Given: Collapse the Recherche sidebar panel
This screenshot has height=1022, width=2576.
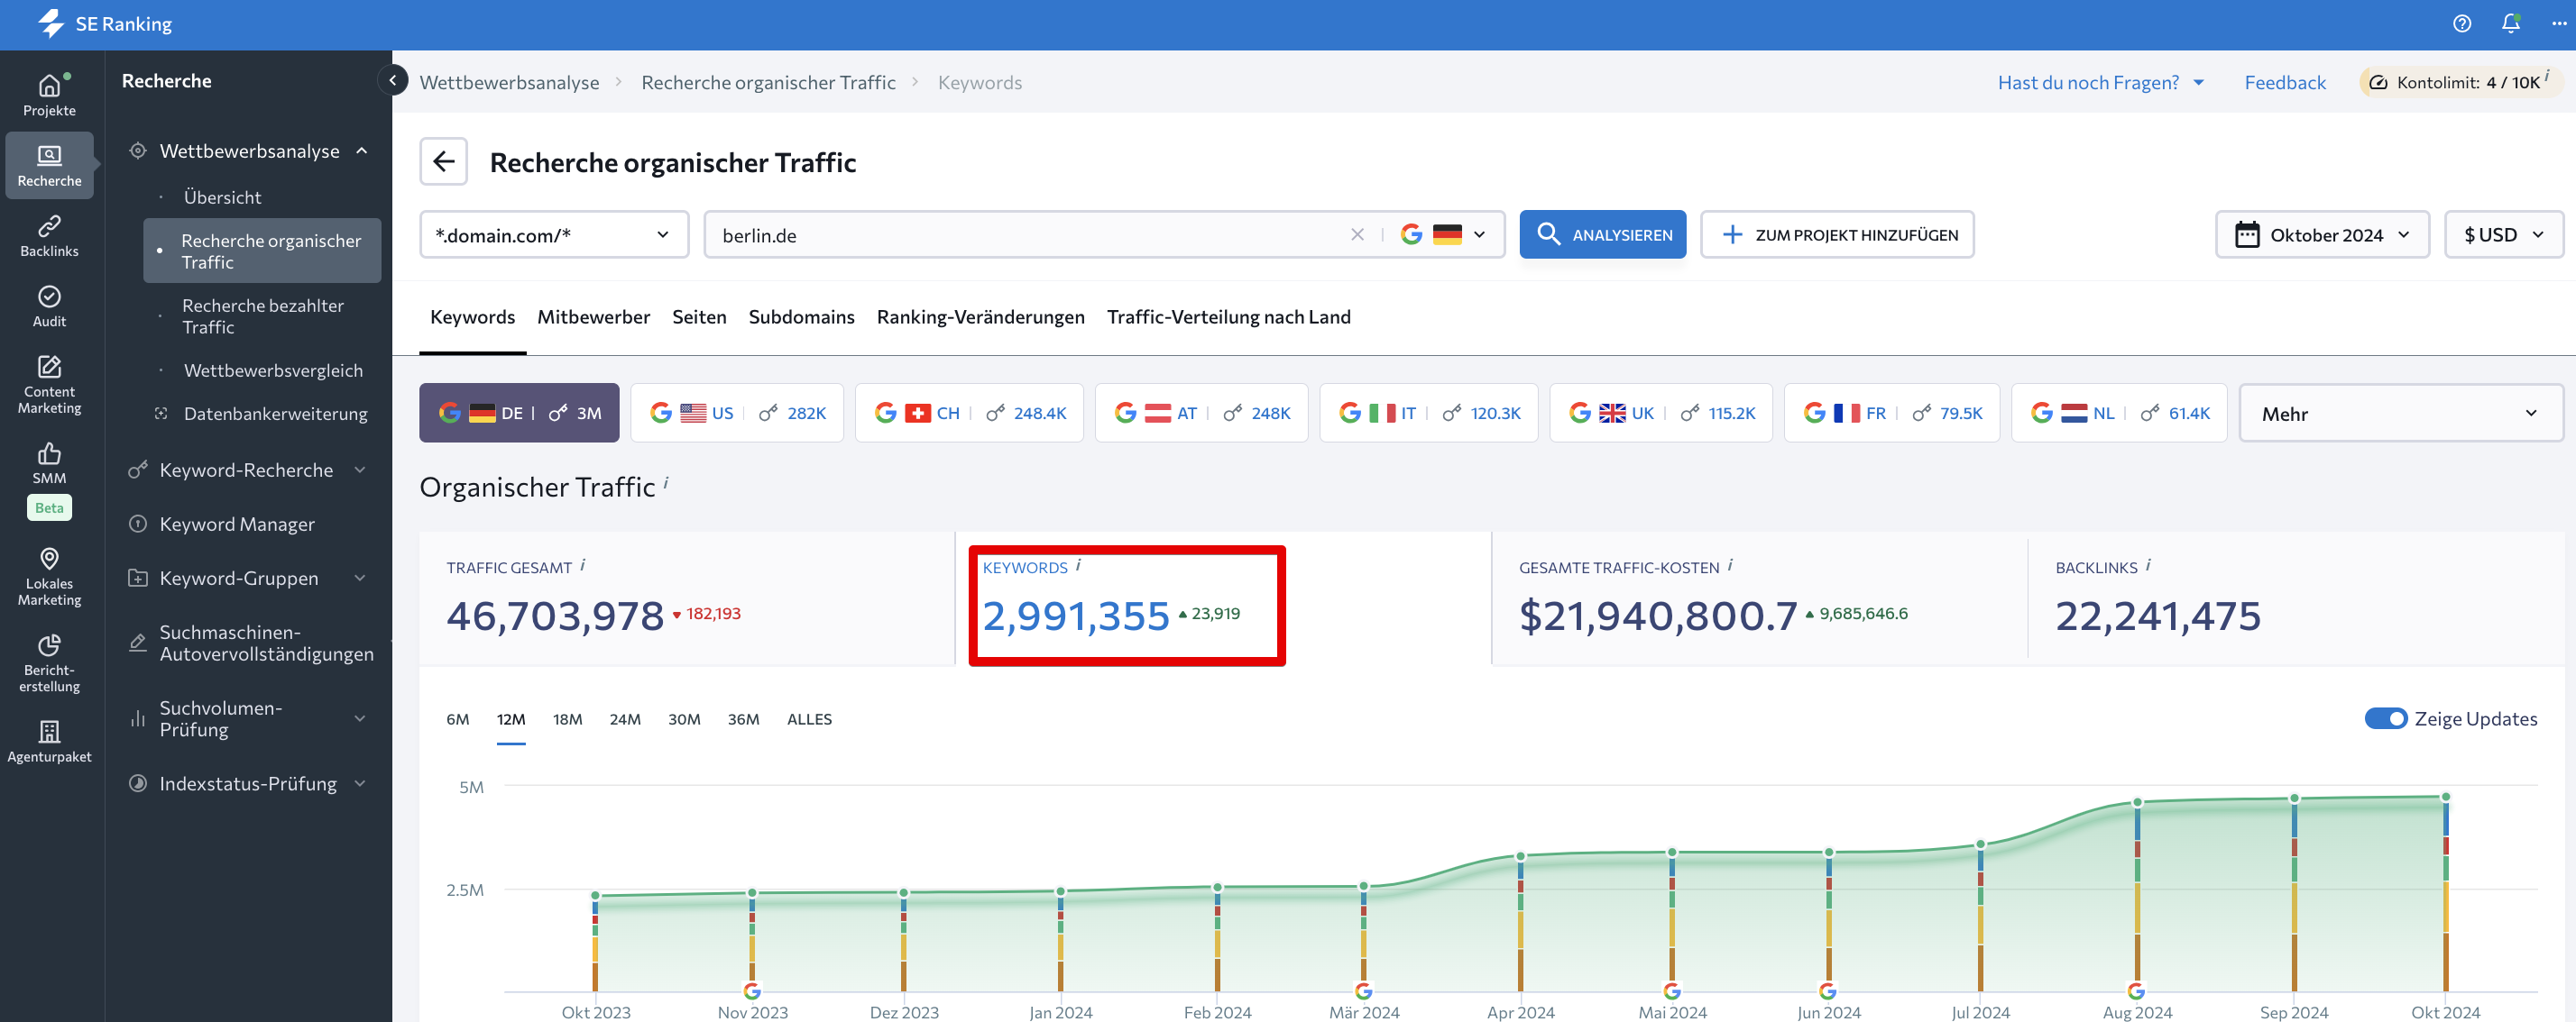Looking at the screenshot, I should coord(393,80).
